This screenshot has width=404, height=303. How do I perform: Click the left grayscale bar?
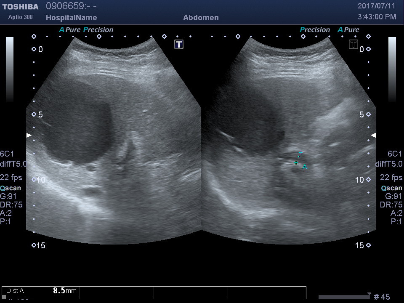point(10,69)
